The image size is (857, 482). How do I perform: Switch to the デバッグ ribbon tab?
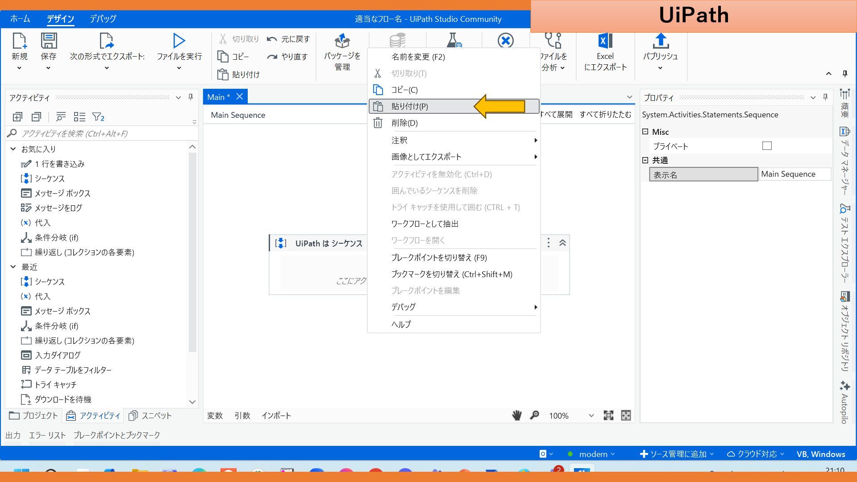tap(103, 19)
